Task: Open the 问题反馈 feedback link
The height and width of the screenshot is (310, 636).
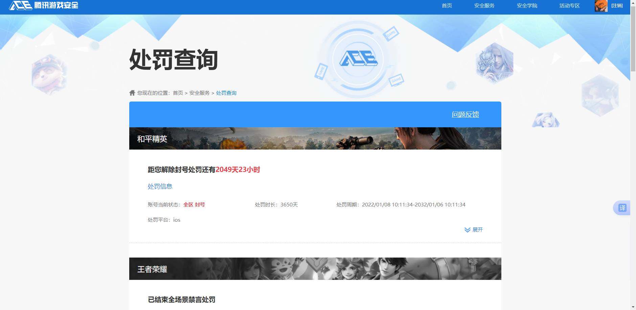Action: (465, 114)
